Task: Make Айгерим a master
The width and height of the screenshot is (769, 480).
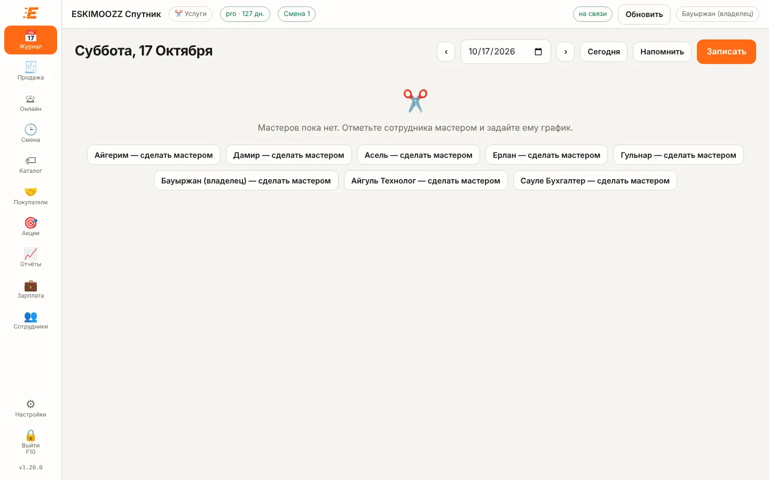Action: [154, 155]
